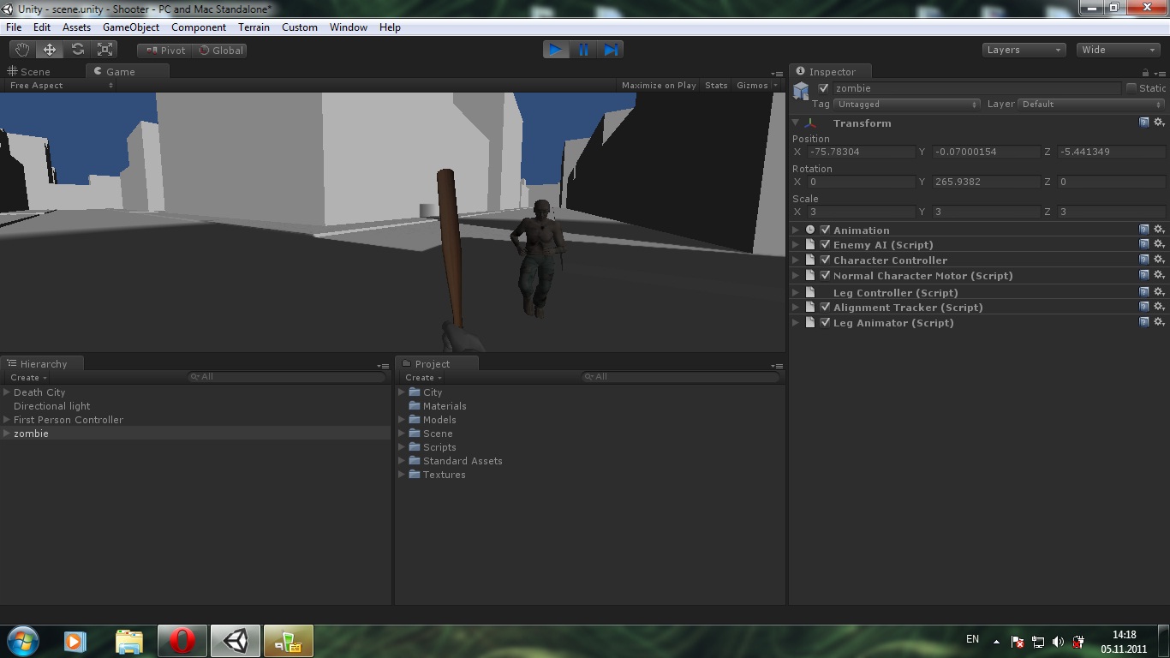The width and height of the screenshot is (1170, 658).
Task: Open help icon for Animation component
Action: 1143,230
